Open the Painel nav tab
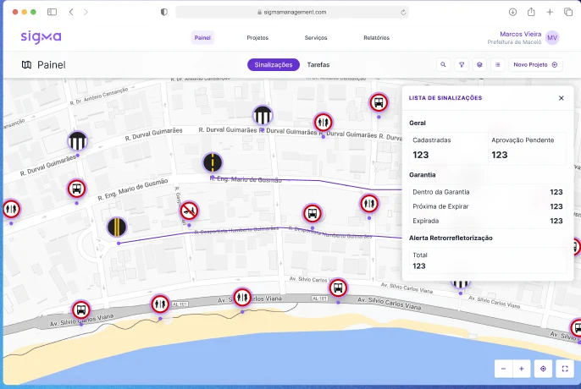 click(x=202, y=38)
